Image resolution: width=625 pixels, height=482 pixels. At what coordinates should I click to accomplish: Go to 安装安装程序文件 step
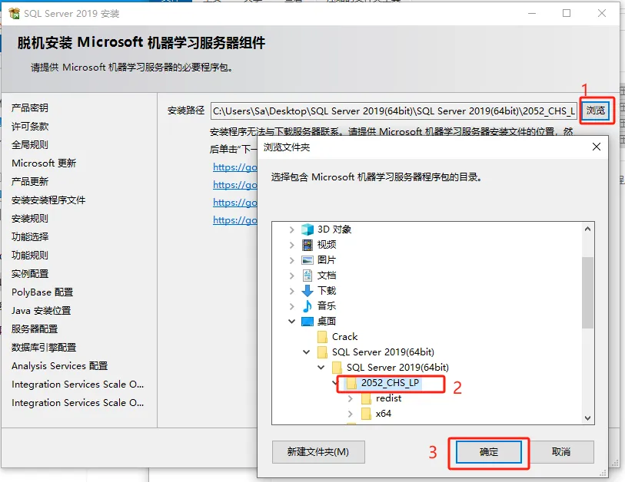[48, 200]
